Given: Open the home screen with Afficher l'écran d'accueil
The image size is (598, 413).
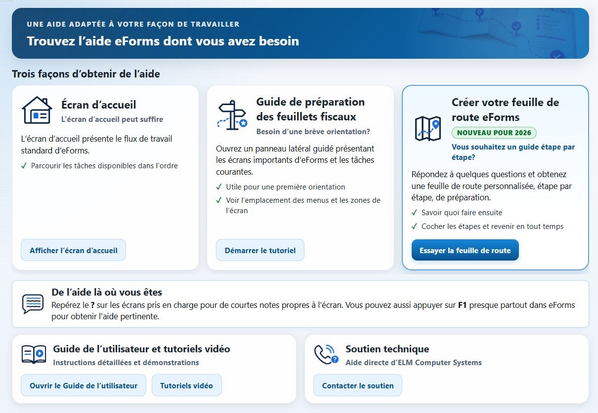Looking at the screenshot, I should [74, 250].
